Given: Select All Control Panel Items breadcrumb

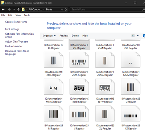Looking at the screenshot, I should [x=35, y=9].
